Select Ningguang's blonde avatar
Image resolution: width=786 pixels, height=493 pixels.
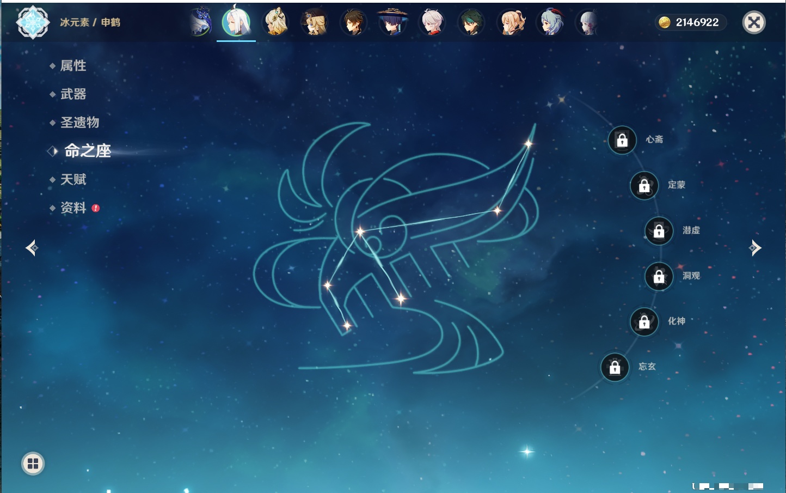coord(276,22)
